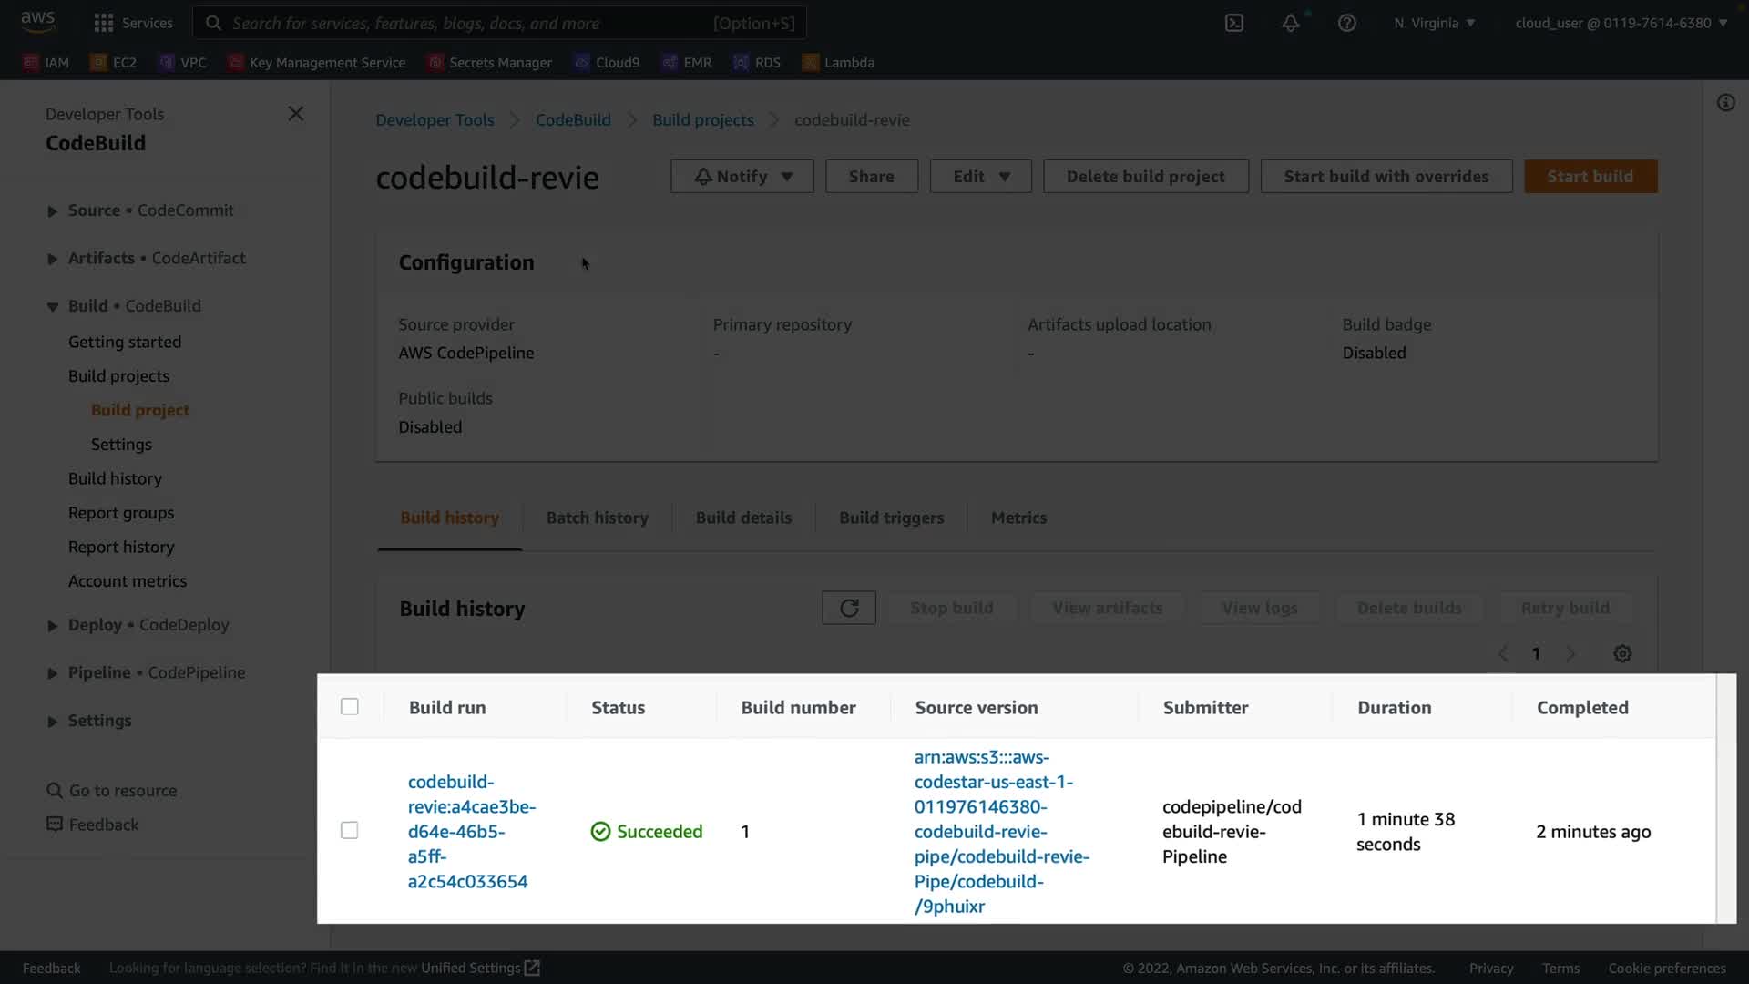Close the Developer Tools side navigation

tap(296, 113)
